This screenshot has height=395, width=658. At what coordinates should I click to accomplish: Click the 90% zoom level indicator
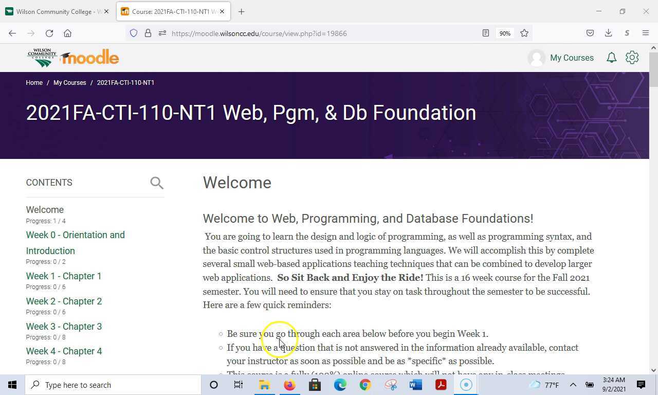504,33
